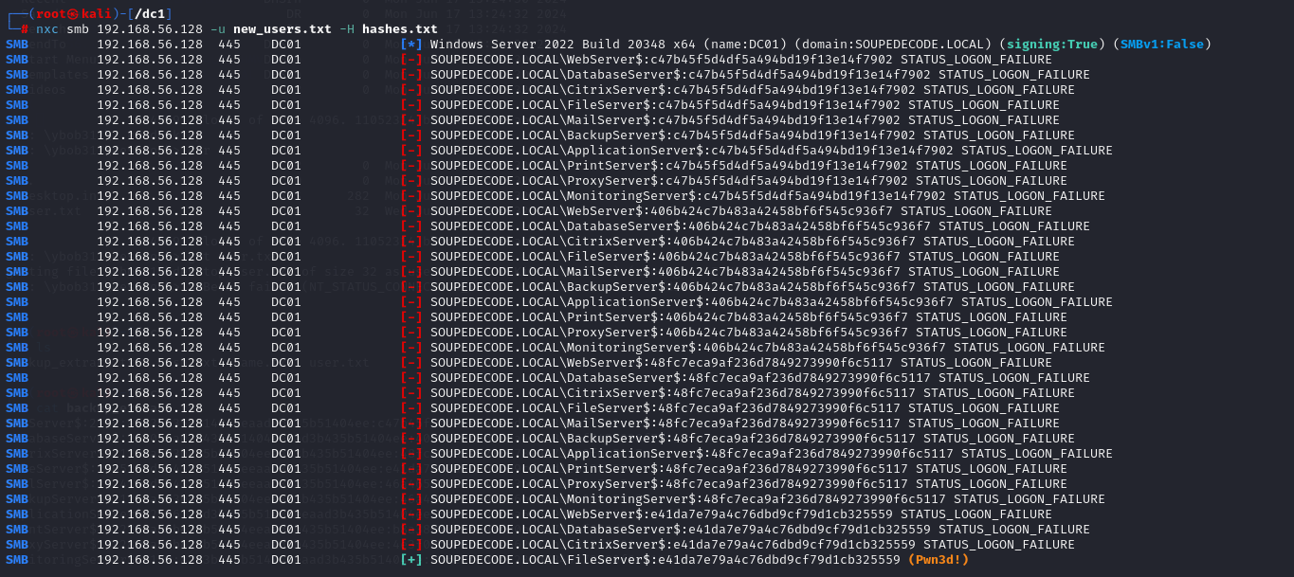This screenshot has width=1294, height=577.
Task: Select the nxc command word
Action: pyautogui.click(x=47, y=29)
